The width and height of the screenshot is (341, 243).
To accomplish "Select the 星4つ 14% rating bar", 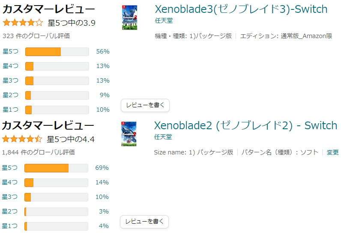I will pos(56,182).
